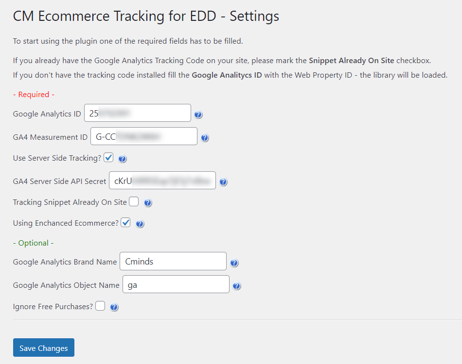This screenshot has width=462, height=364.
Task: Select the GA4 Server Side API Secret field
Action: click(162, 181)
